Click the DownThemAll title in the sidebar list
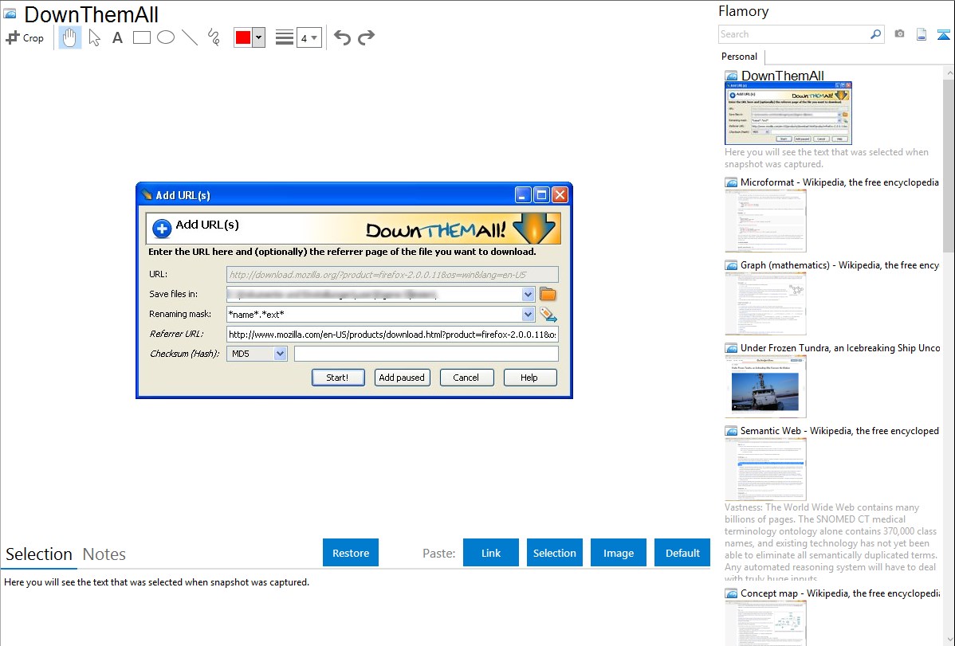Screen dimensions: 955x646 [782, 76]
